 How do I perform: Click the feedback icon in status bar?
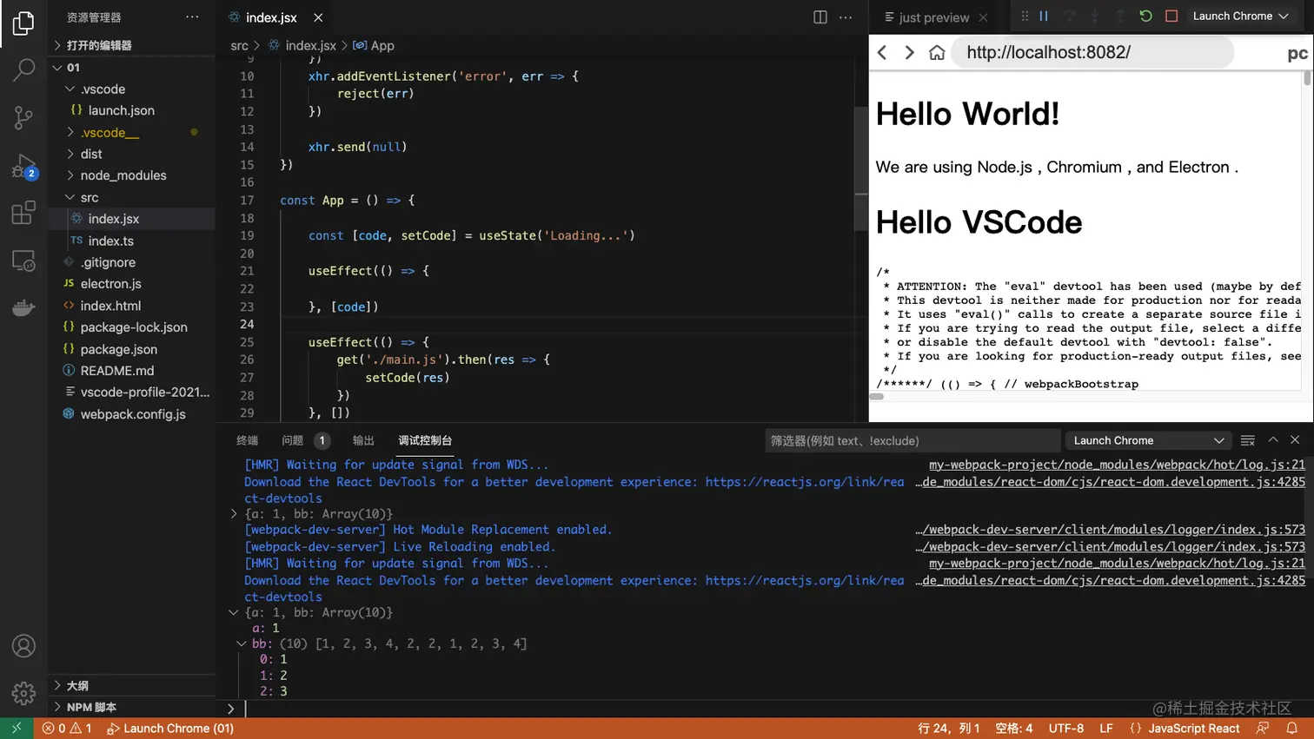pos(1263,729)
